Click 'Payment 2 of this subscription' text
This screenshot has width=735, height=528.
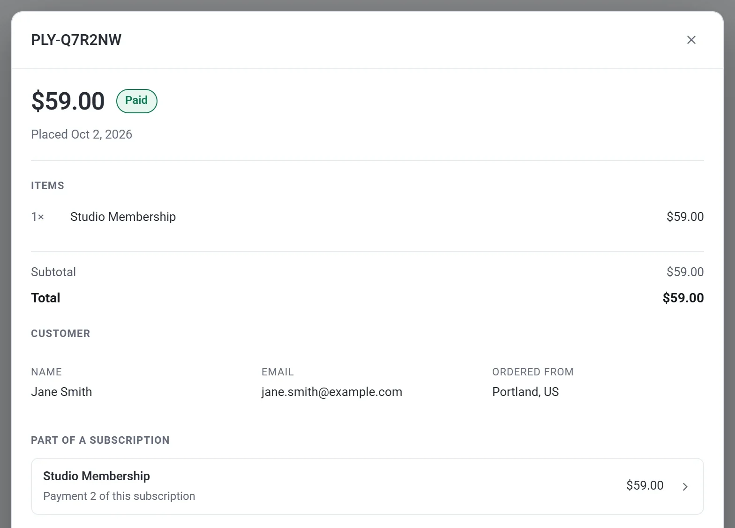coord(119,496)
